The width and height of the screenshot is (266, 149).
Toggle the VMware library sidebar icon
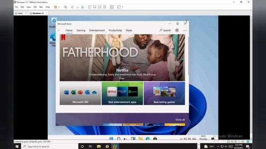(90, 7)
